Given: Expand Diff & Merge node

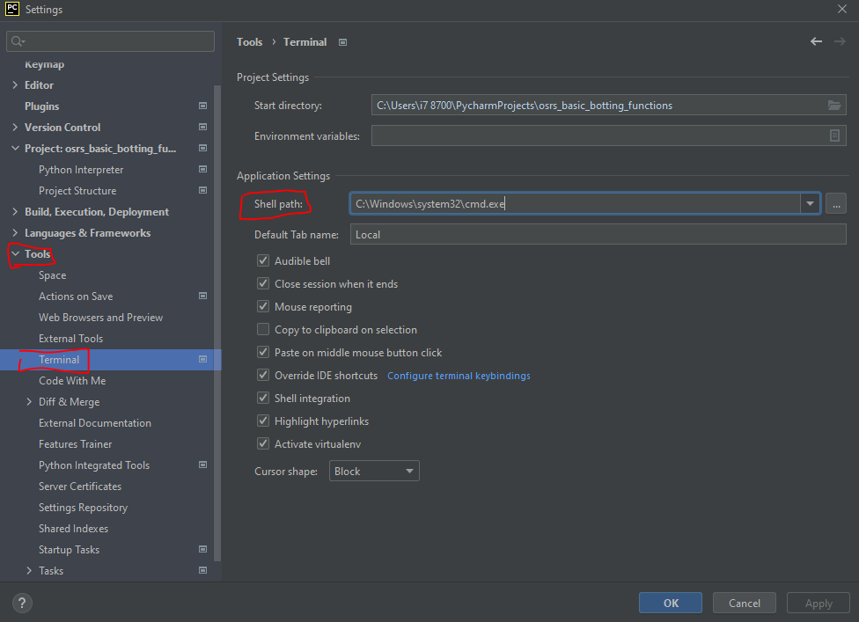Looking at the screenshot, I should (29, 402).
